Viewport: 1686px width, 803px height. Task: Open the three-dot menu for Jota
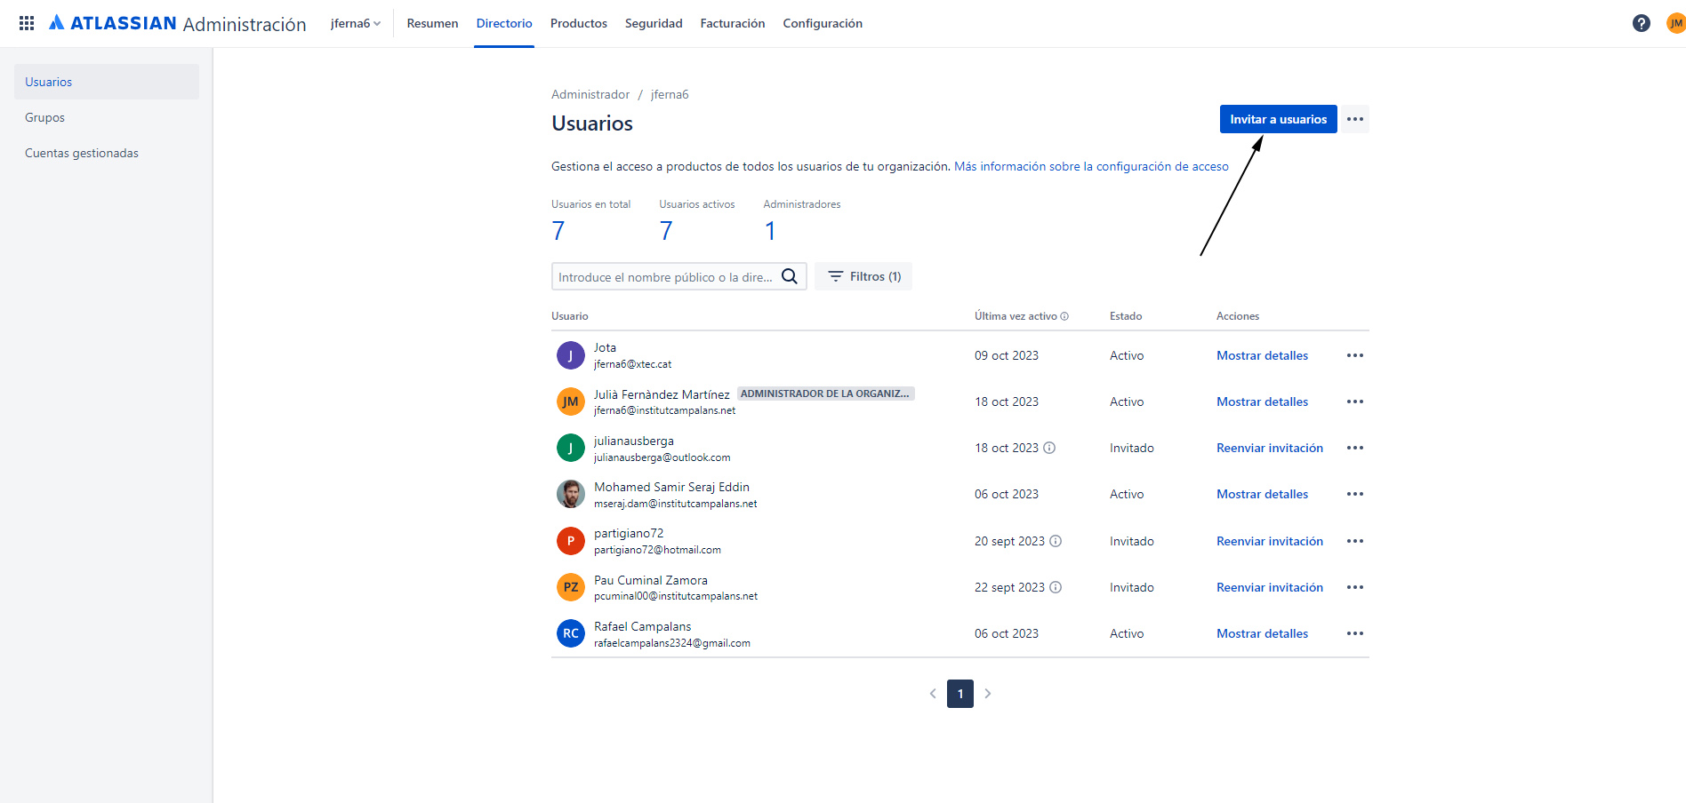[1355, 355]
